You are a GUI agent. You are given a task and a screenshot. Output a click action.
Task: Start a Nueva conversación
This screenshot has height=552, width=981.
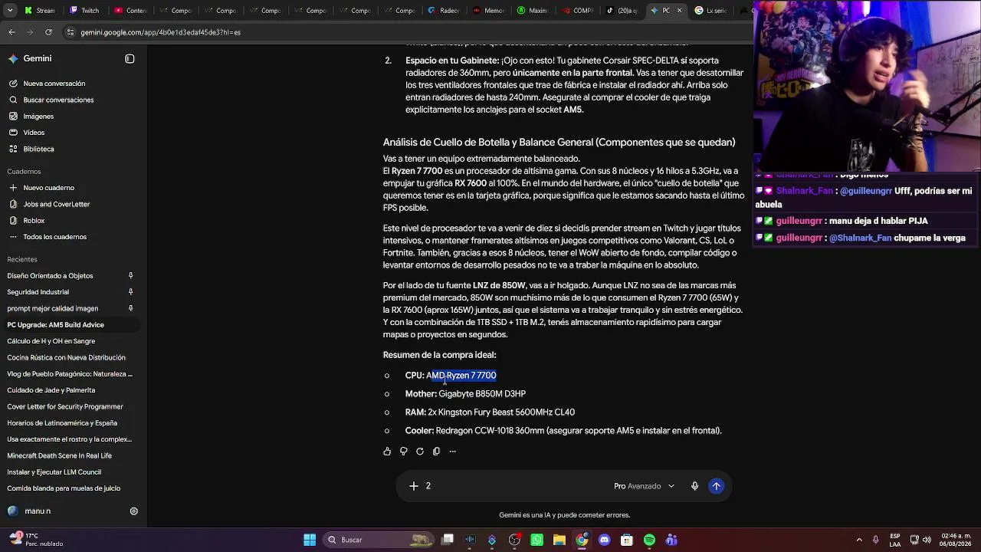pyautogui.click(x=54, y=84)
